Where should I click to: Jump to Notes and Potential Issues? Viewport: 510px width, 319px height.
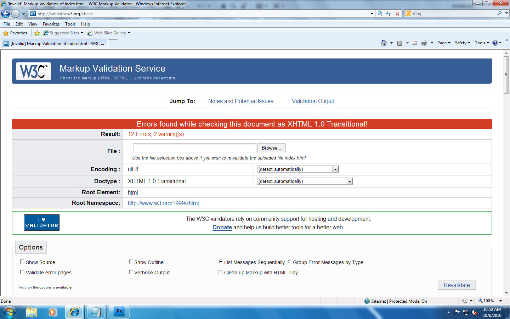coord(240,101)
